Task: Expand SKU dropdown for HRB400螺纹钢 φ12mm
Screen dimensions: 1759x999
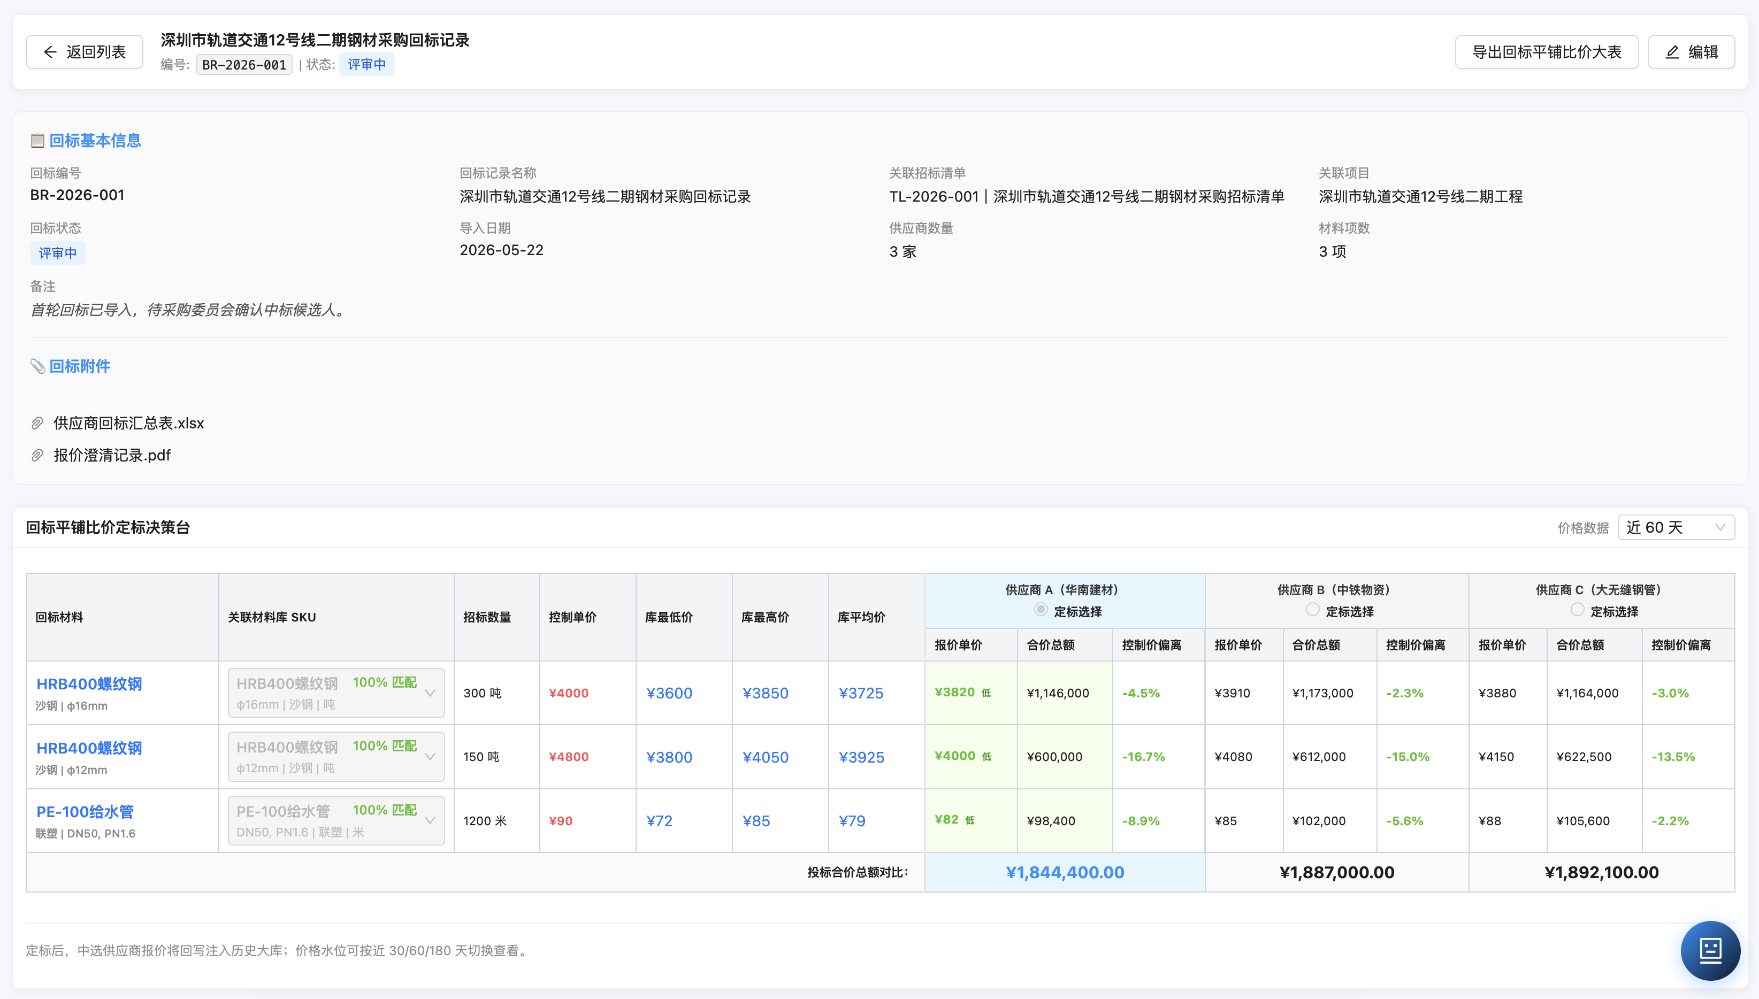Action: click(x=335, y=757)
